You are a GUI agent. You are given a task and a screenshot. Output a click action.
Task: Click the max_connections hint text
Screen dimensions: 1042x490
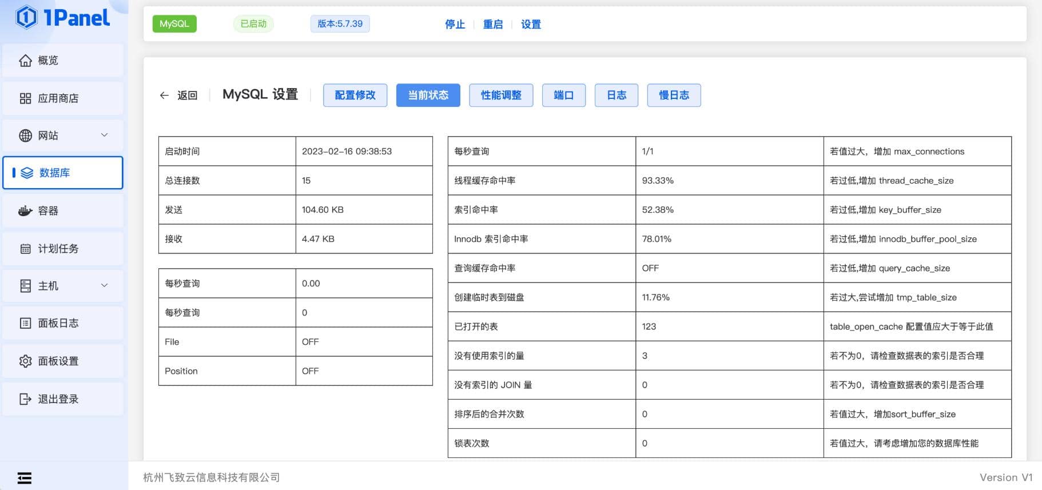coord(897,152)
